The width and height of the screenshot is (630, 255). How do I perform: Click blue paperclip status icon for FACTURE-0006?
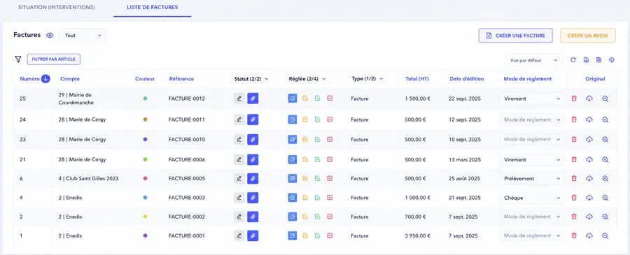pos(253,159)
